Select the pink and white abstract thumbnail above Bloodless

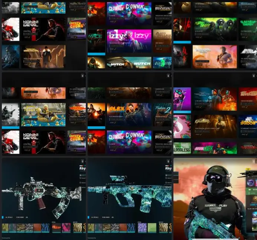click(182, 126)
